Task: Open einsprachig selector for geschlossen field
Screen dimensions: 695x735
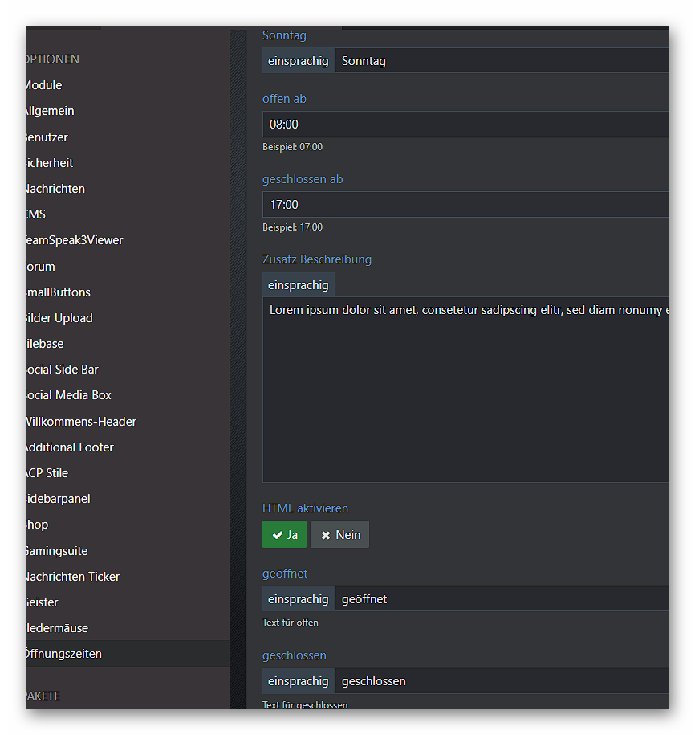Action: [x=299, y=681]
